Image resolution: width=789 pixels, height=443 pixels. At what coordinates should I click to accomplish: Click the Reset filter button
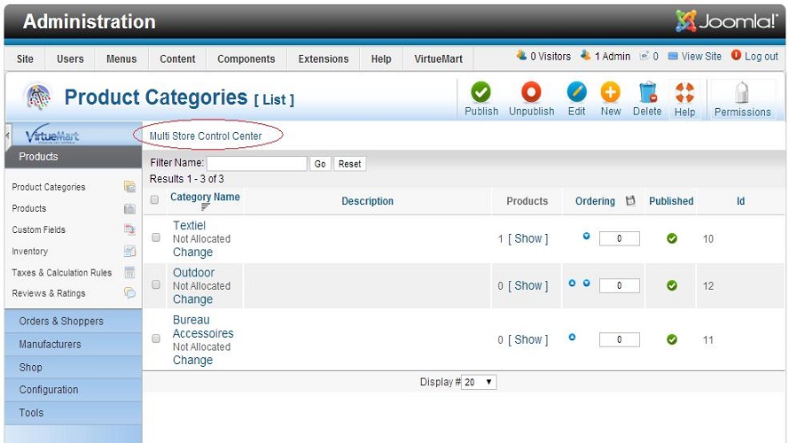click(349, 164)
